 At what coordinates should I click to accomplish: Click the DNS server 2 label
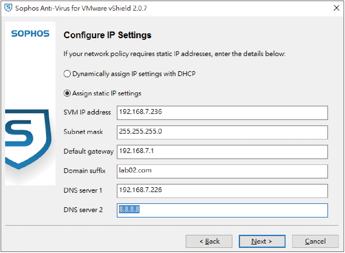(83, 210)
